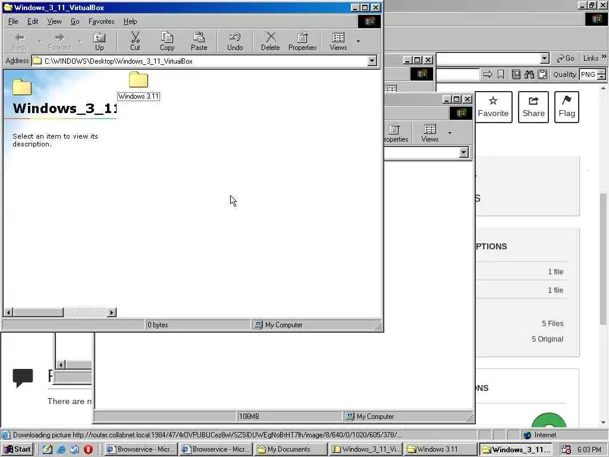Click the bookmark icon in Browservice toolbar
Image resolution: width=609 pixels, height=457 pixels.
[501, 74]
